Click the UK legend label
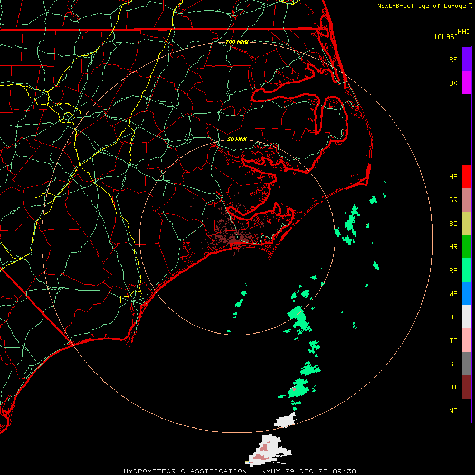 (453, 83)
